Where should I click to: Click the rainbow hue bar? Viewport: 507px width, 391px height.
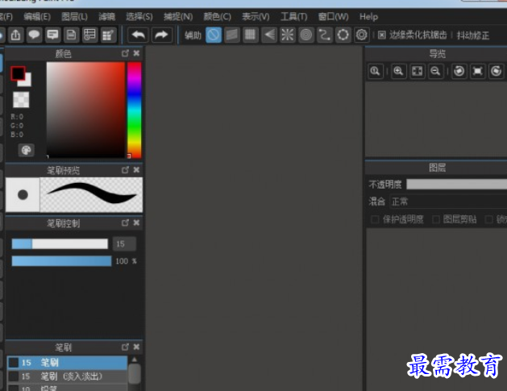click(x=134, y=110)
